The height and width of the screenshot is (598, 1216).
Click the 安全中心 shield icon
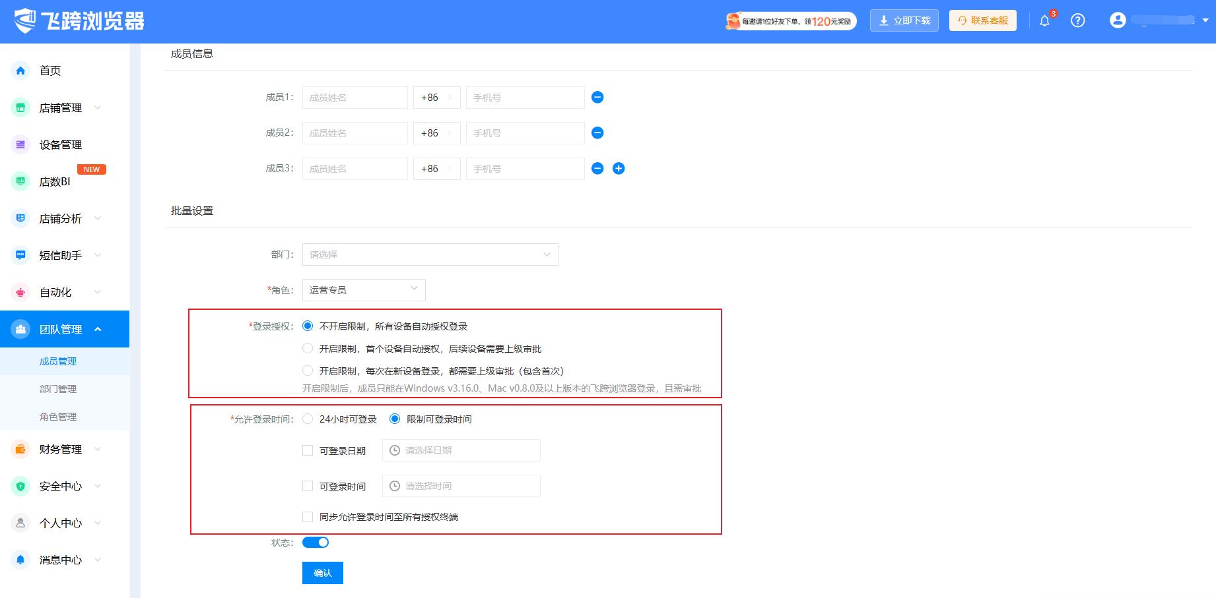point(20,486)
